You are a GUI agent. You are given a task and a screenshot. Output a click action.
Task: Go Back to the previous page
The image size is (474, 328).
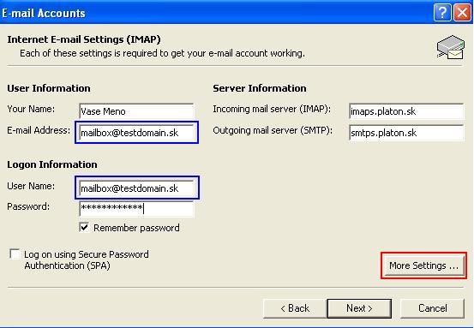pos(295,308)
